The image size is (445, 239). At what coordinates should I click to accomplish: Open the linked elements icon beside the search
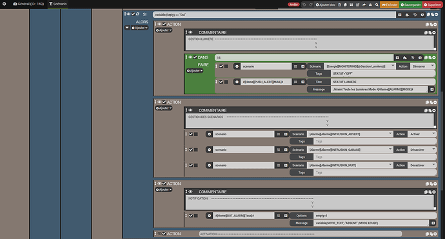click(370, 5)
